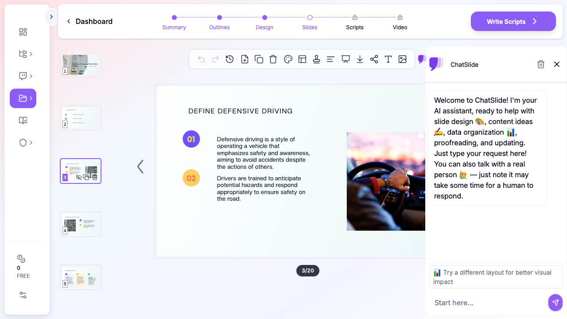This screenshot has width=567, height=319.
Task: Expand the collapsed left sidebar
Action: point(51,17)
